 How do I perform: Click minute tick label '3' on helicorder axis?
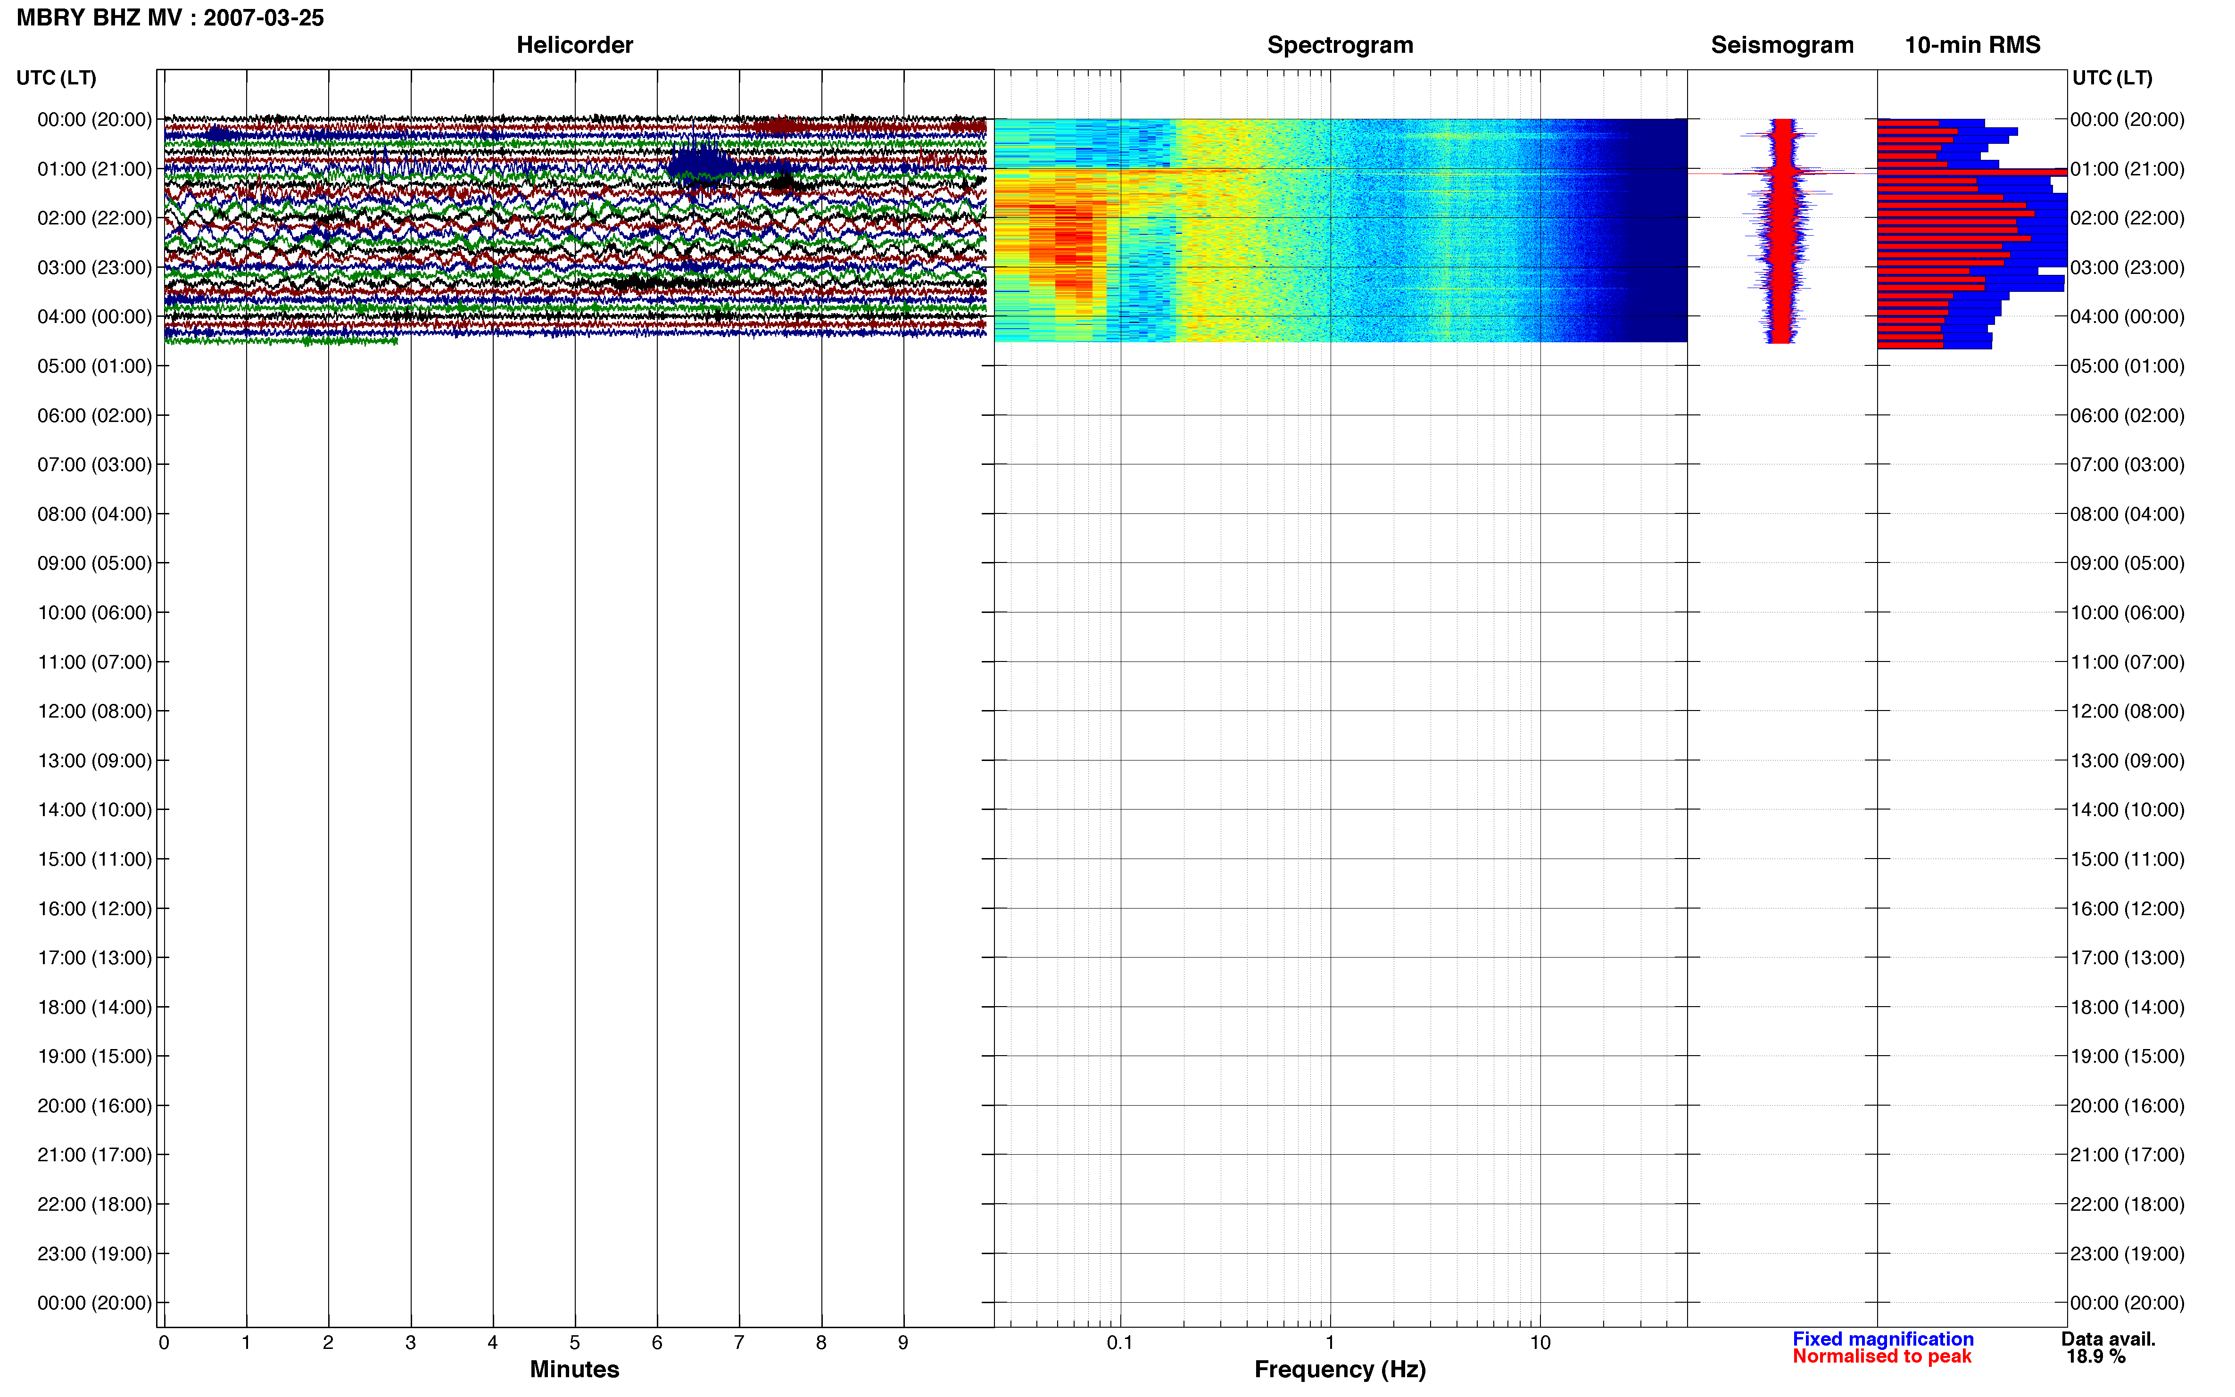click(410, 1342)
